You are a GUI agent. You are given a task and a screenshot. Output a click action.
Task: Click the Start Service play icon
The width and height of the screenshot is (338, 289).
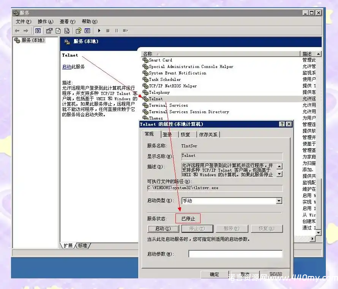pyautogui.click(x=99, y=31)
